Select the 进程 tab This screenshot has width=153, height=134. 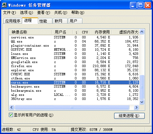[30, 20]
